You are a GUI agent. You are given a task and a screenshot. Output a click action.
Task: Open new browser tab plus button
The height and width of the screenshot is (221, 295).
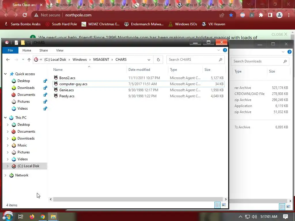click(224, 5)
